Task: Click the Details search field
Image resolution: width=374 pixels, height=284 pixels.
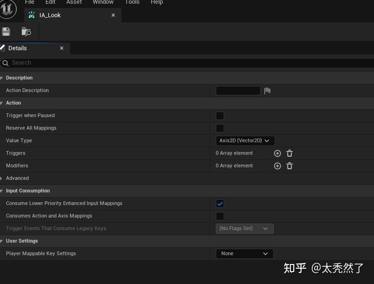Action: 93,63
